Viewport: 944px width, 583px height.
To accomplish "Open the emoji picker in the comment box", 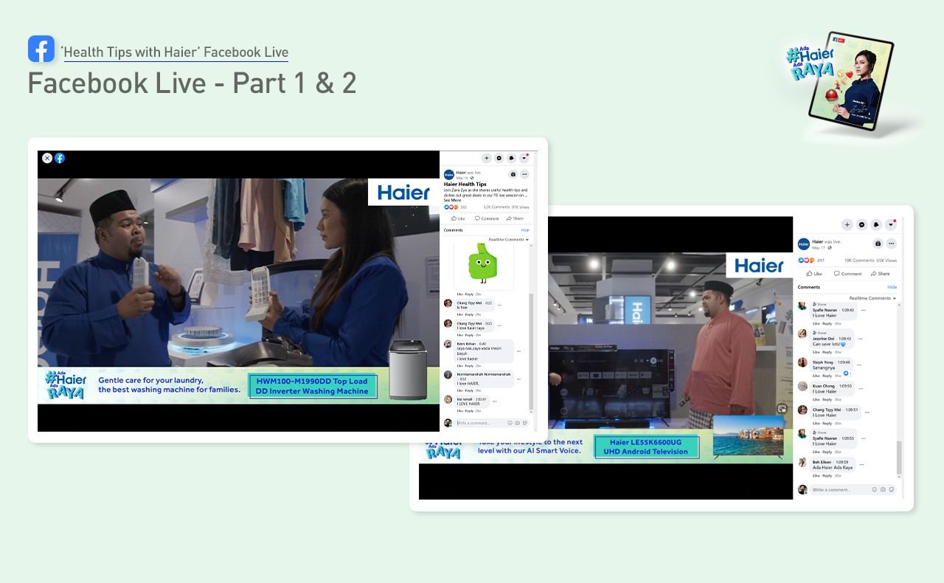I will 510,423.
